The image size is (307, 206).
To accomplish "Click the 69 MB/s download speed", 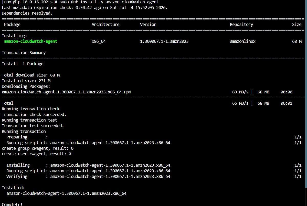I will point(240,92).
